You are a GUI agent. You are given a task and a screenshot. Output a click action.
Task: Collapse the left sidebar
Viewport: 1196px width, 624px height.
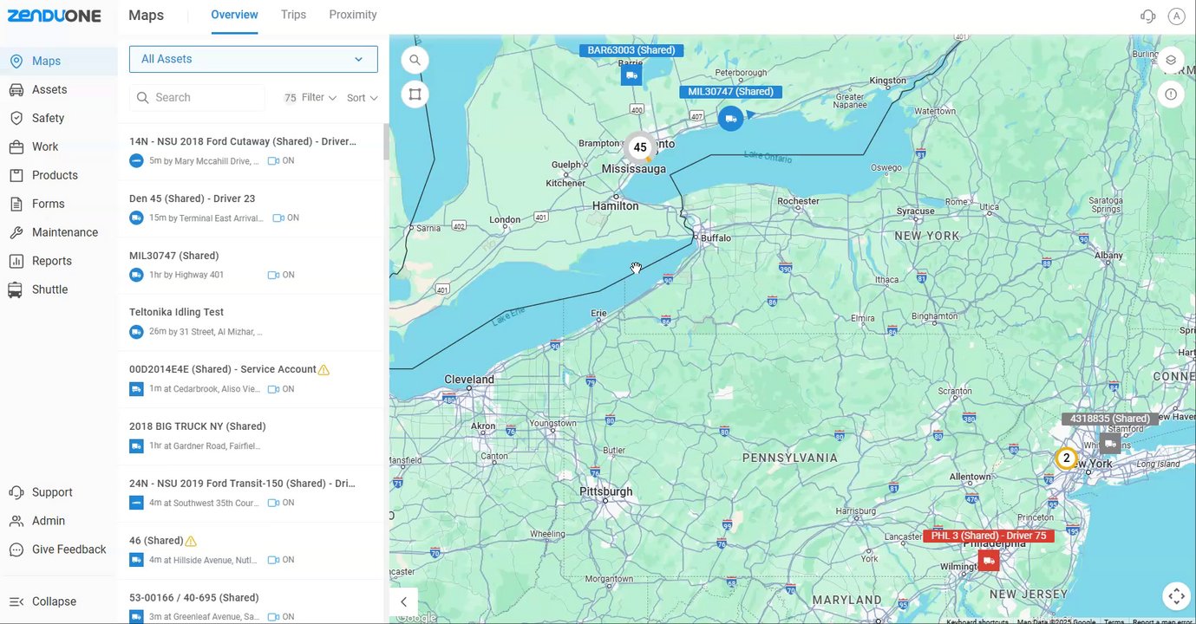coord(58,601)
